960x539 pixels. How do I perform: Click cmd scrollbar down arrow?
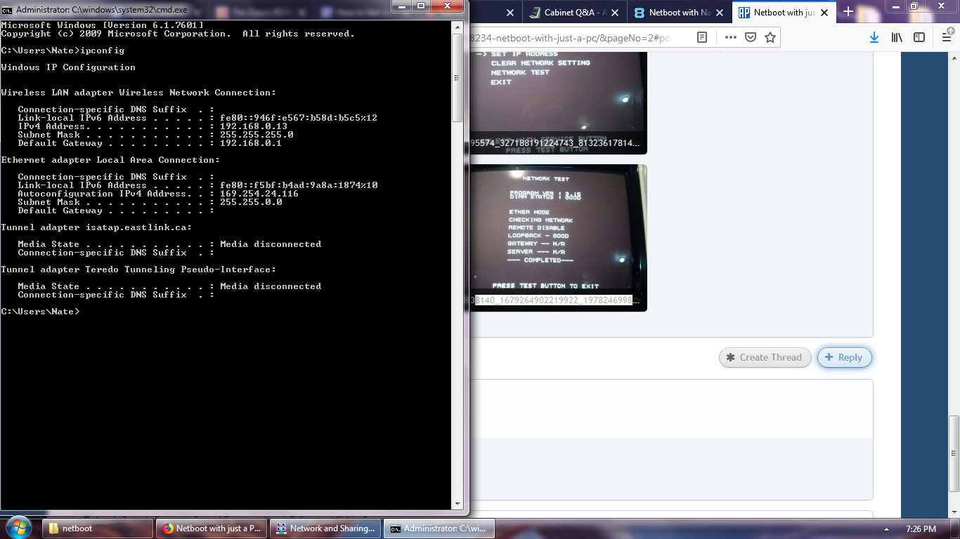tap(457, 503)
